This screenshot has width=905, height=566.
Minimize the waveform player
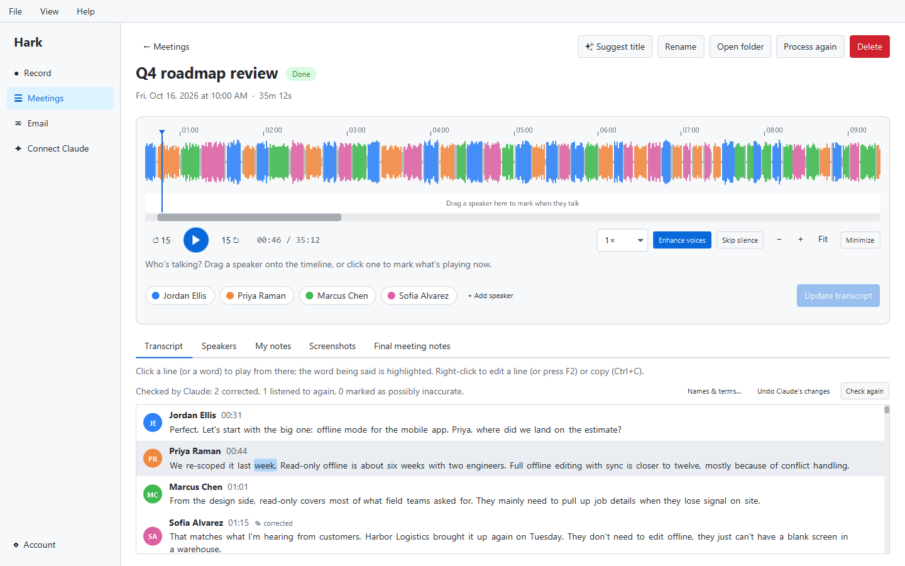coord(860,240)
